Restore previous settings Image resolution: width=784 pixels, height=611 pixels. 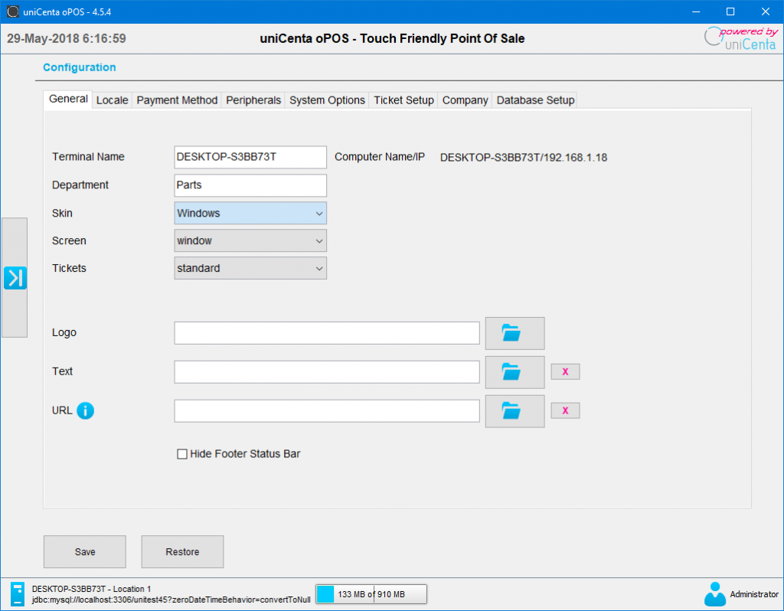182,551
